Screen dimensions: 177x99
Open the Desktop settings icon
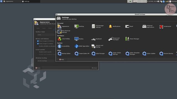(79, 26)
